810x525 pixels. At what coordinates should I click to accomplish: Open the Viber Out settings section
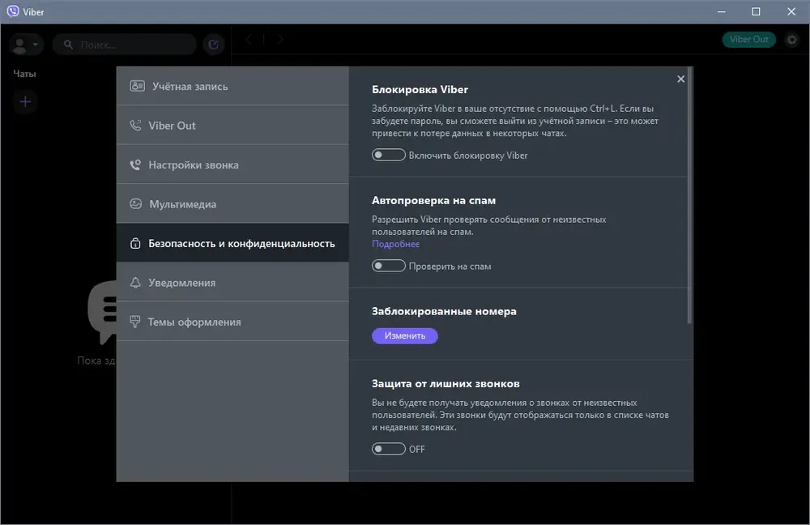pos(232,125)
